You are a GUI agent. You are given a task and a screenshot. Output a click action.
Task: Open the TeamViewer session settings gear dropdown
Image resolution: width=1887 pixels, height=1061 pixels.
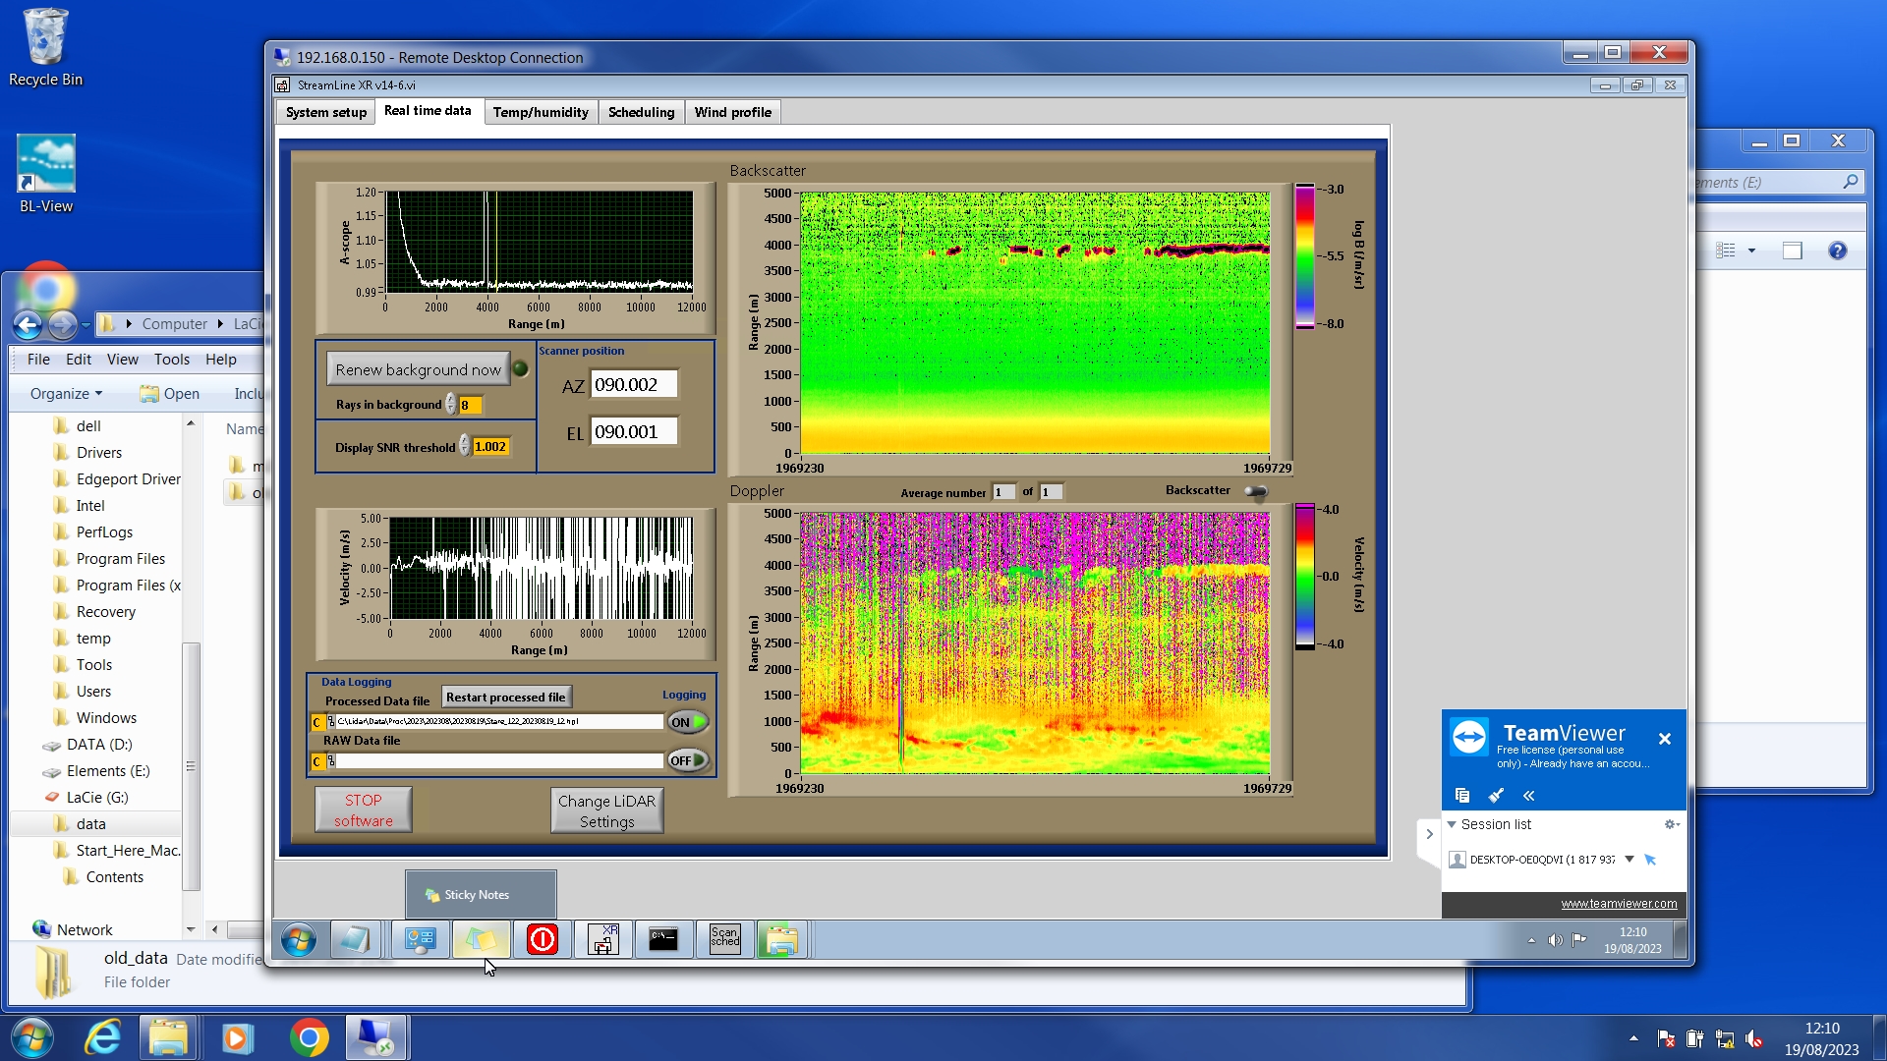pyautogui.click(x=1671, y=824)
